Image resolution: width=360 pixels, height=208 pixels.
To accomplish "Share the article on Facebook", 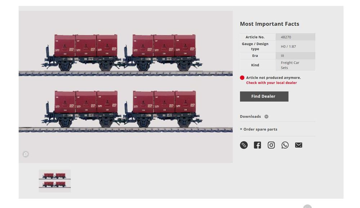I will (257, 145).
